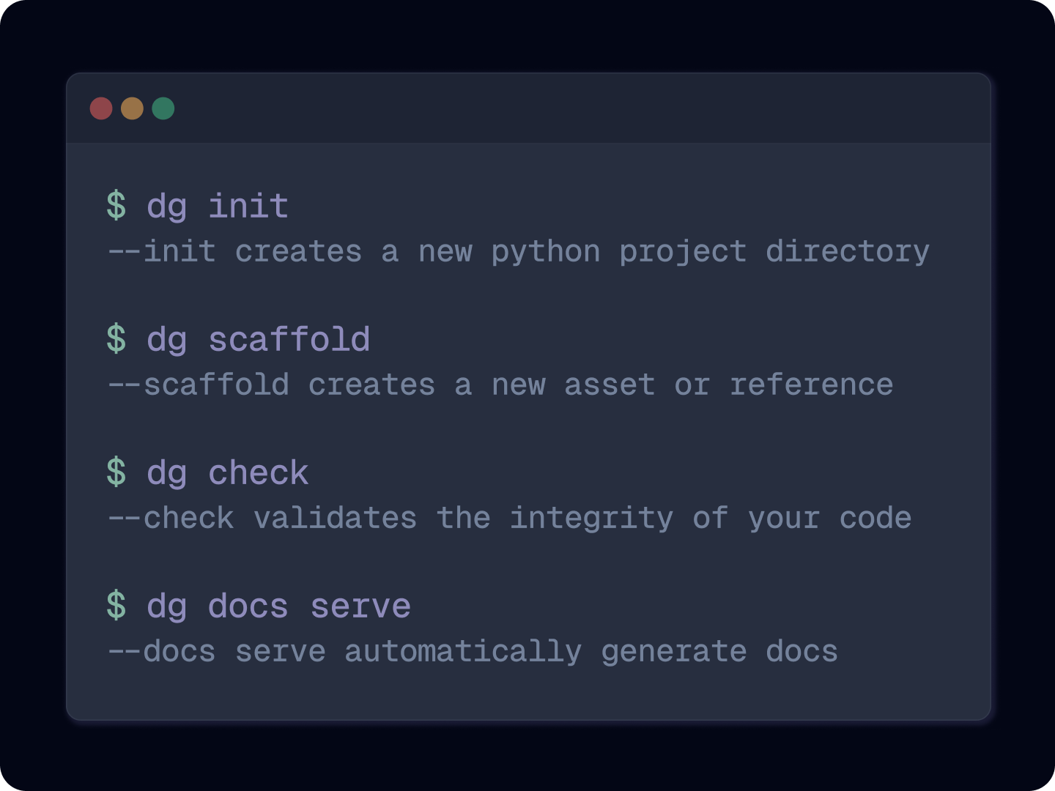Click the word serve in dg docs serve
This screenshot has height=791, width=1055.
tap(360, 606)
